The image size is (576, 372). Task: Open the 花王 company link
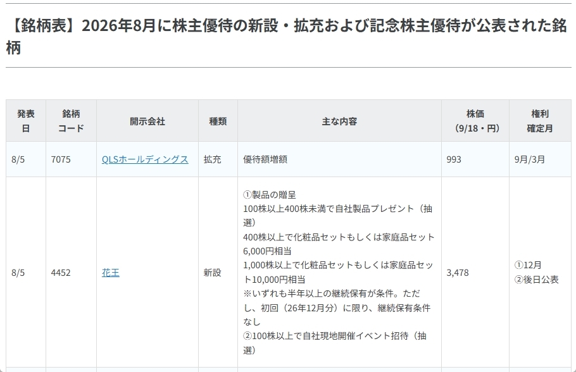click(x=111, y=273)
